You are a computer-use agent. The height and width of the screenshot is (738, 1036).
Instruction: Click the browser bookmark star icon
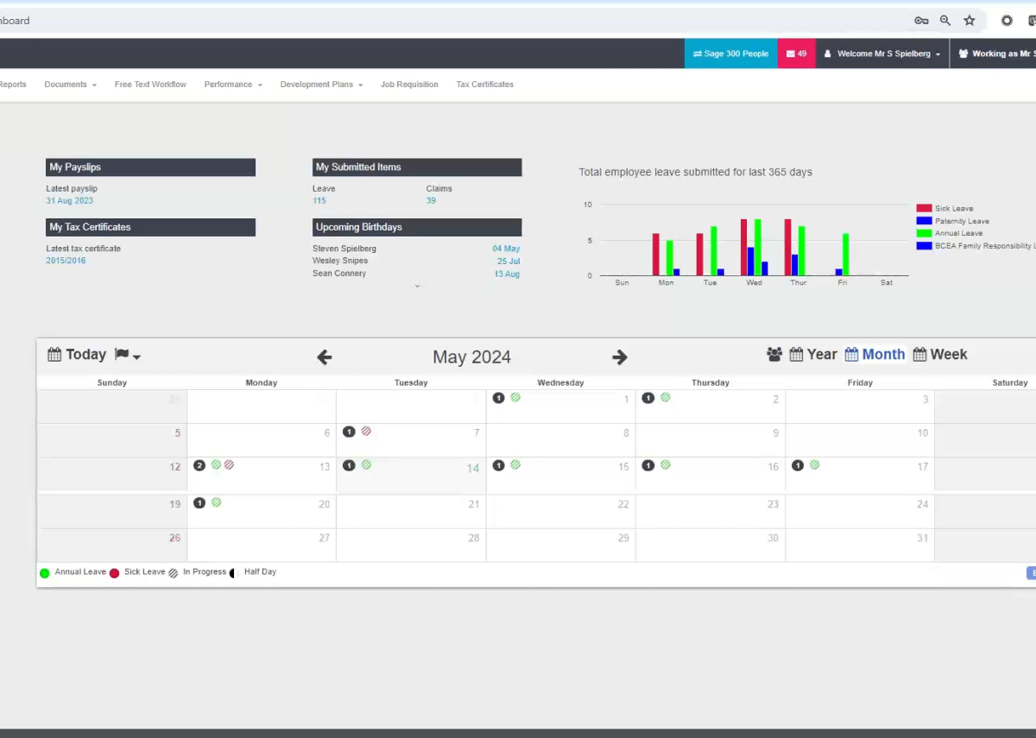(x=970, y=21)
